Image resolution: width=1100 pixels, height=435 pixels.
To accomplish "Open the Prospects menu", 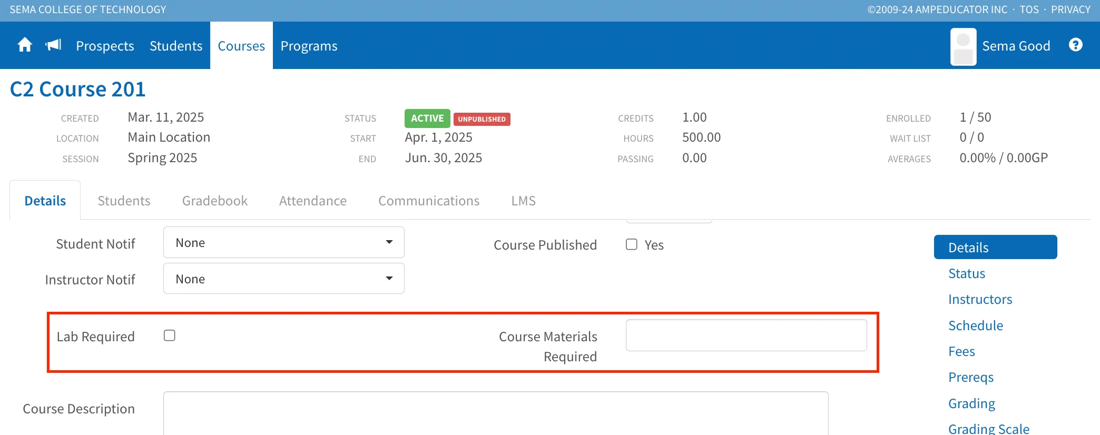I will 105,46.
